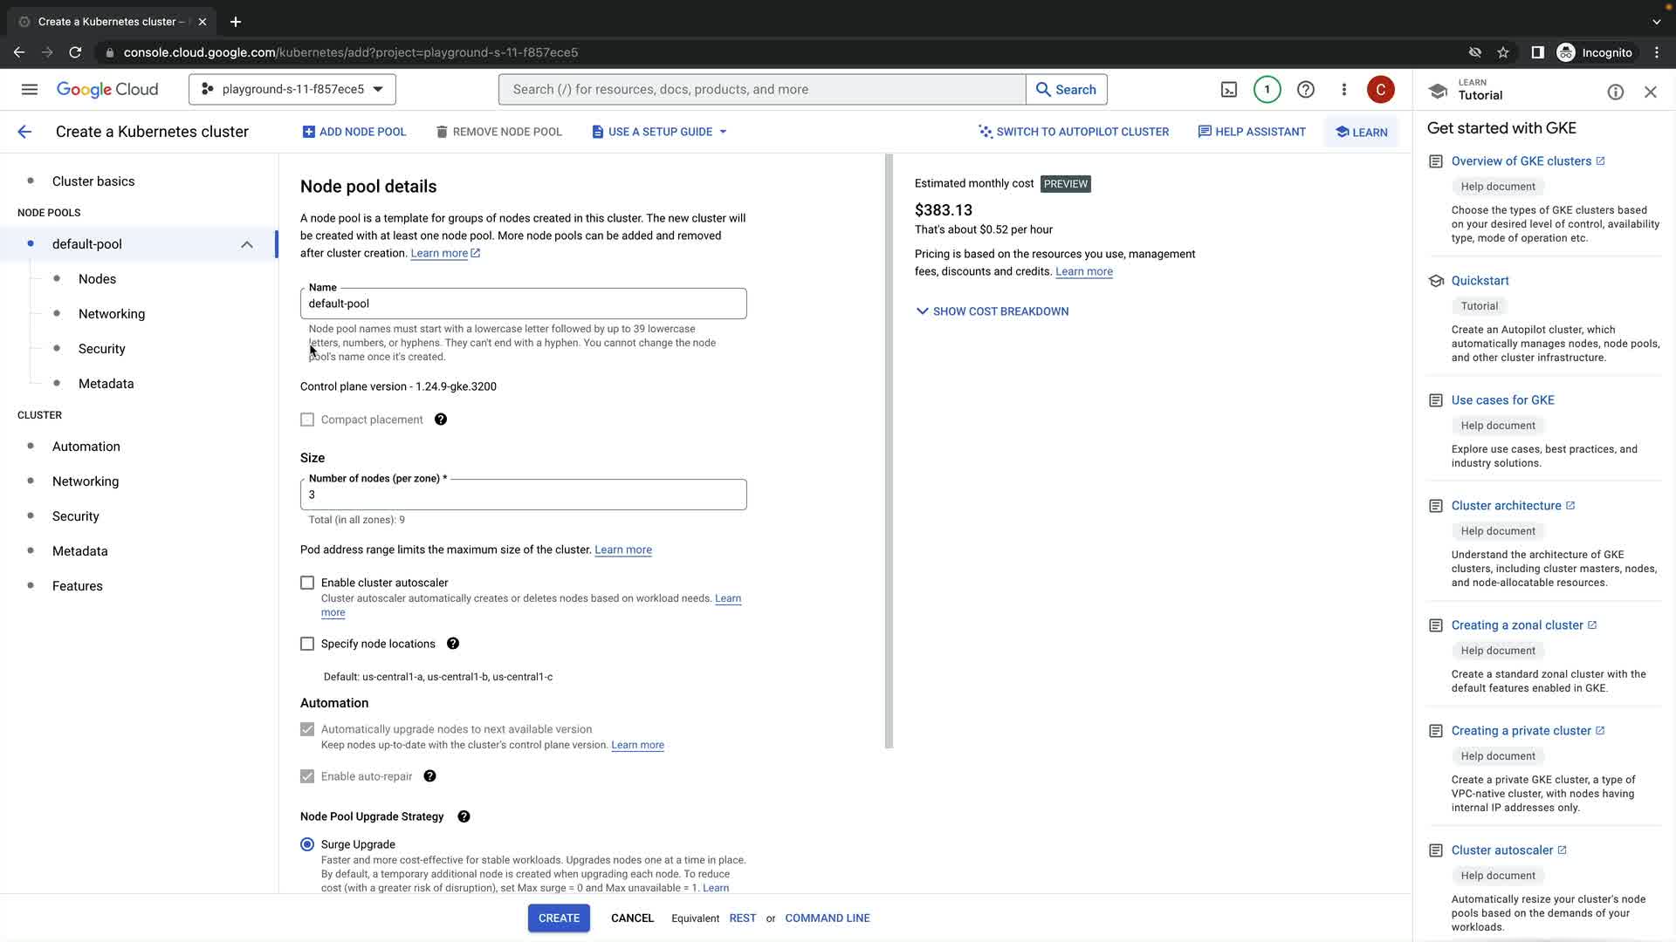Screen dimensions: 1676x942
Task: Click the notifications badge showing 1
Action: 1267,89
